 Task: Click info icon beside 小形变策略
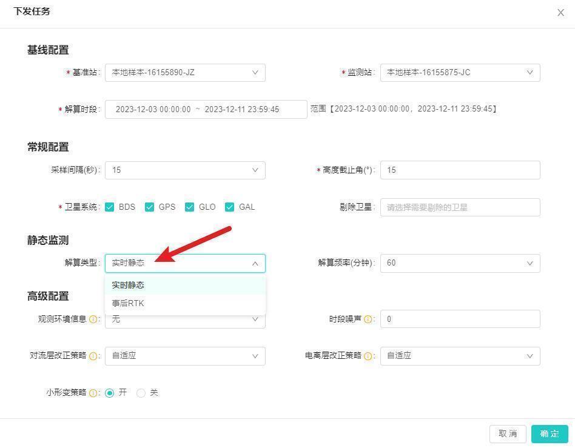pyautogui.click(x=93, y=393)
